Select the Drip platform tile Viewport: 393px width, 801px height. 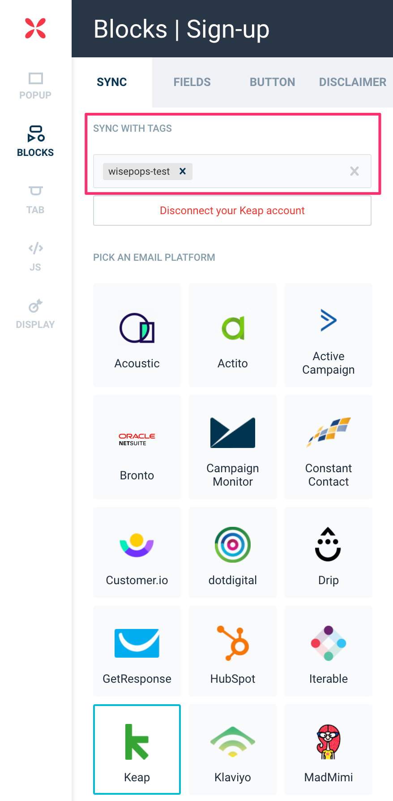click(x=329, y=552)
